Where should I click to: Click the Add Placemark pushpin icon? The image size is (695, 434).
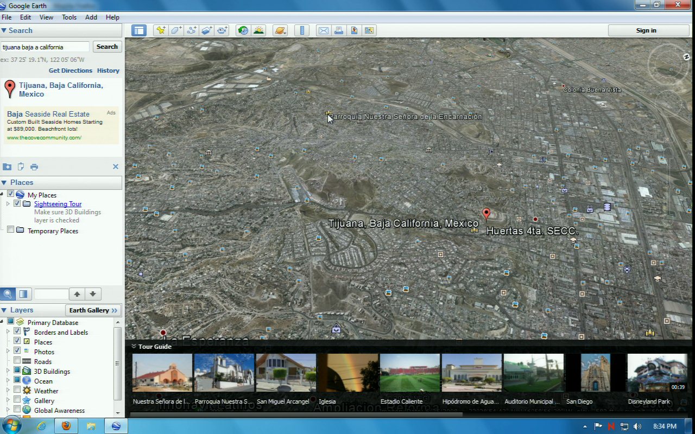point(161,30)
